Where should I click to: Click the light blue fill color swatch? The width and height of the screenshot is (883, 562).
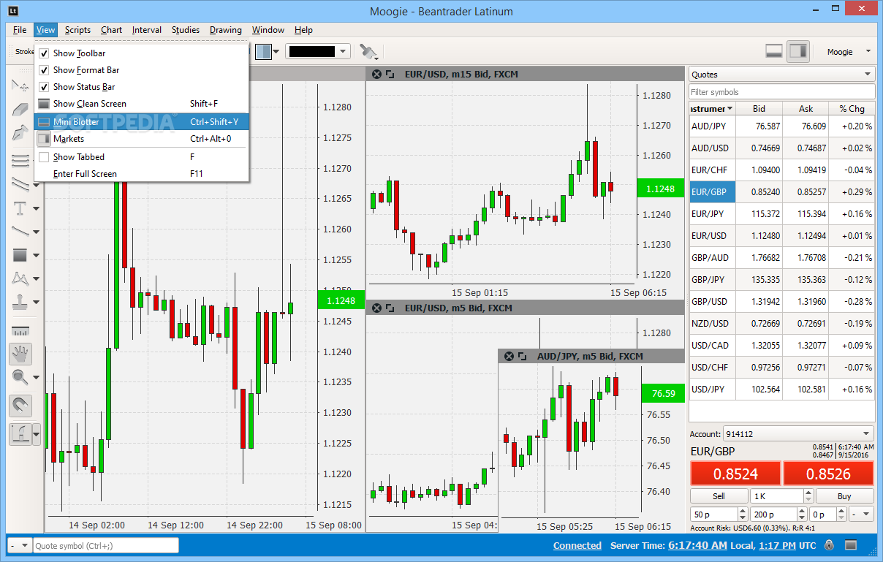tap(263, 51)
